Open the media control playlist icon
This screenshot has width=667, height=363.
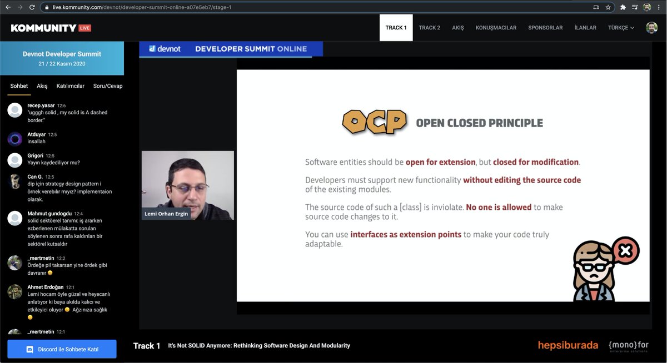(x=635, y=7)
